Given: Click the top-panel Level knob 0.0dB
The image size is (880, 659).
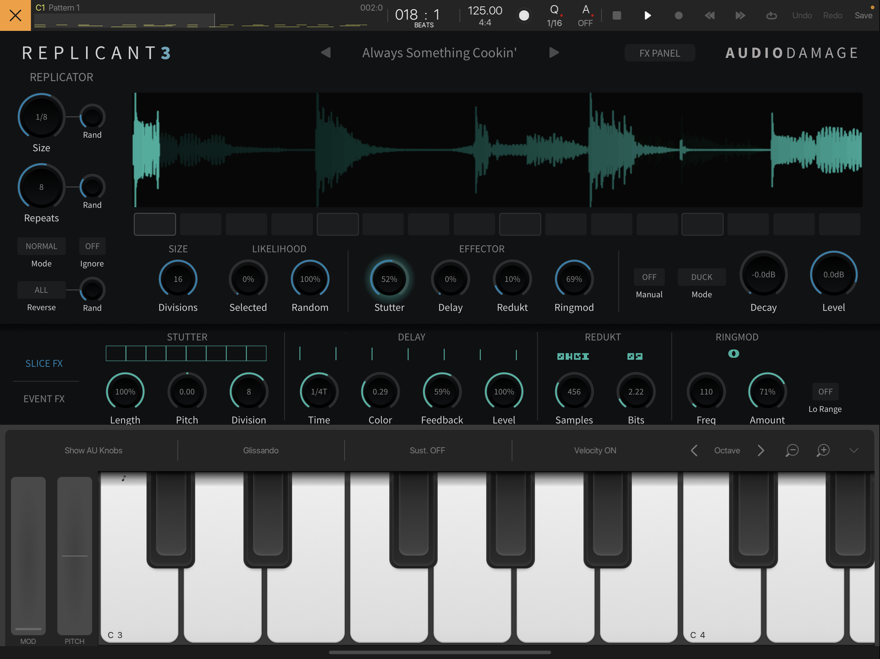Looking at the screenshot, I should coord(833,275).
